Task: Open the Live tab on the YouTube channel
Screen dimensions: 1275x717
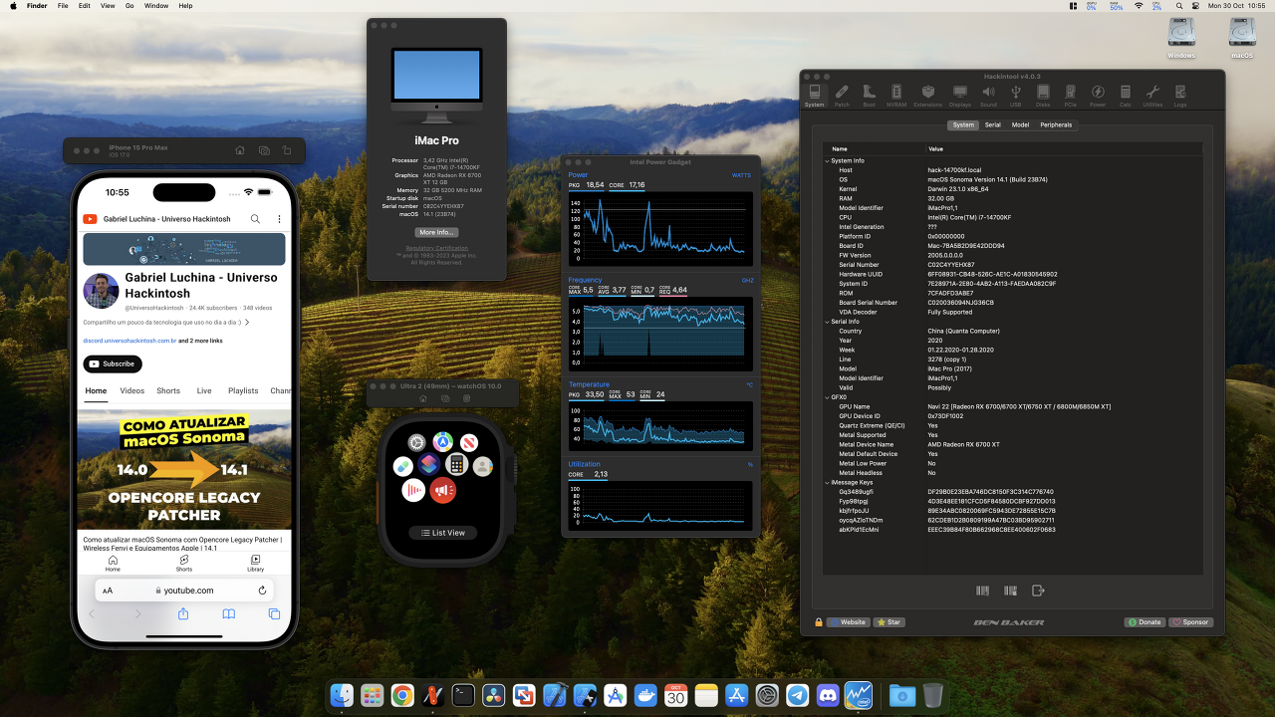Action: pyautogui.click(x=204, y=391)
